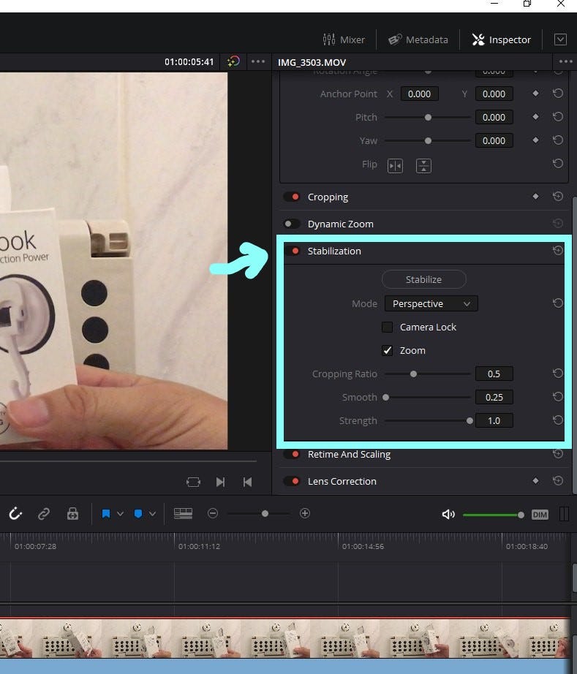The width and height of the screenshot is (577, 674).
Task: Open viewer options three-dot menu
Action: tap(258, 61)
